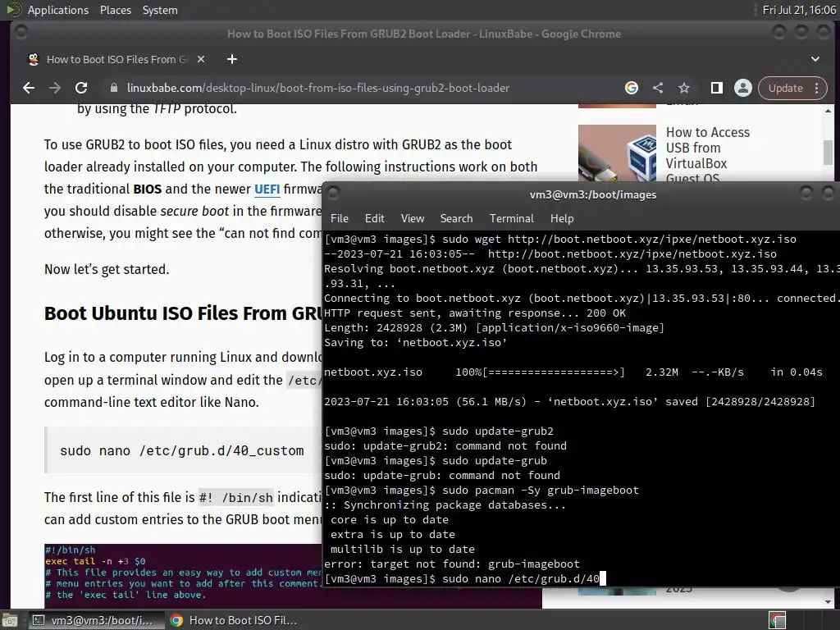The width and height of the screenshot is (840, 630).
Task: Click 'Now let's get started.' text
Action: coord(107,269)
